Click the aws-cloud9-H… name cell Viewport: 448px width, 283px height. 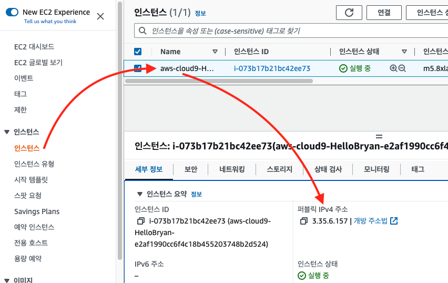(x=187, y=68)
